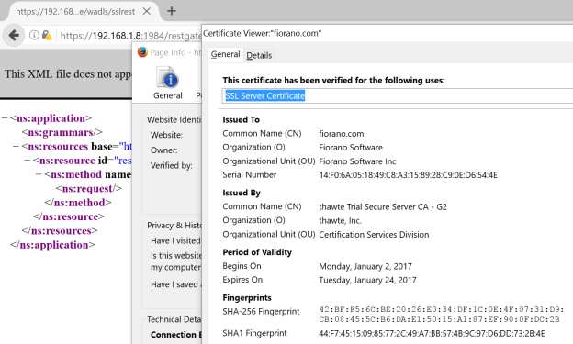
Task: Collapse the ns:method XML node
Action: tap(39, 174)
